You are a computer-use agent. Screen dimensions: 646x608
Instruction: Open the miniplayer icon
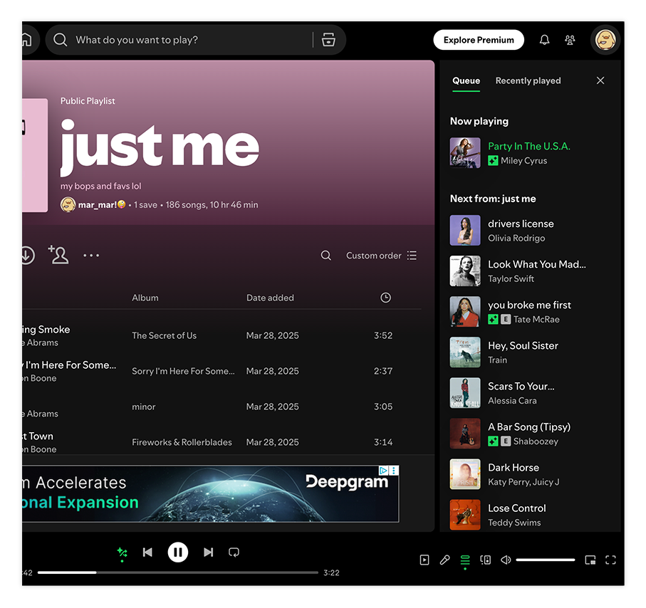pyautogui.click(x=590, y=560)
